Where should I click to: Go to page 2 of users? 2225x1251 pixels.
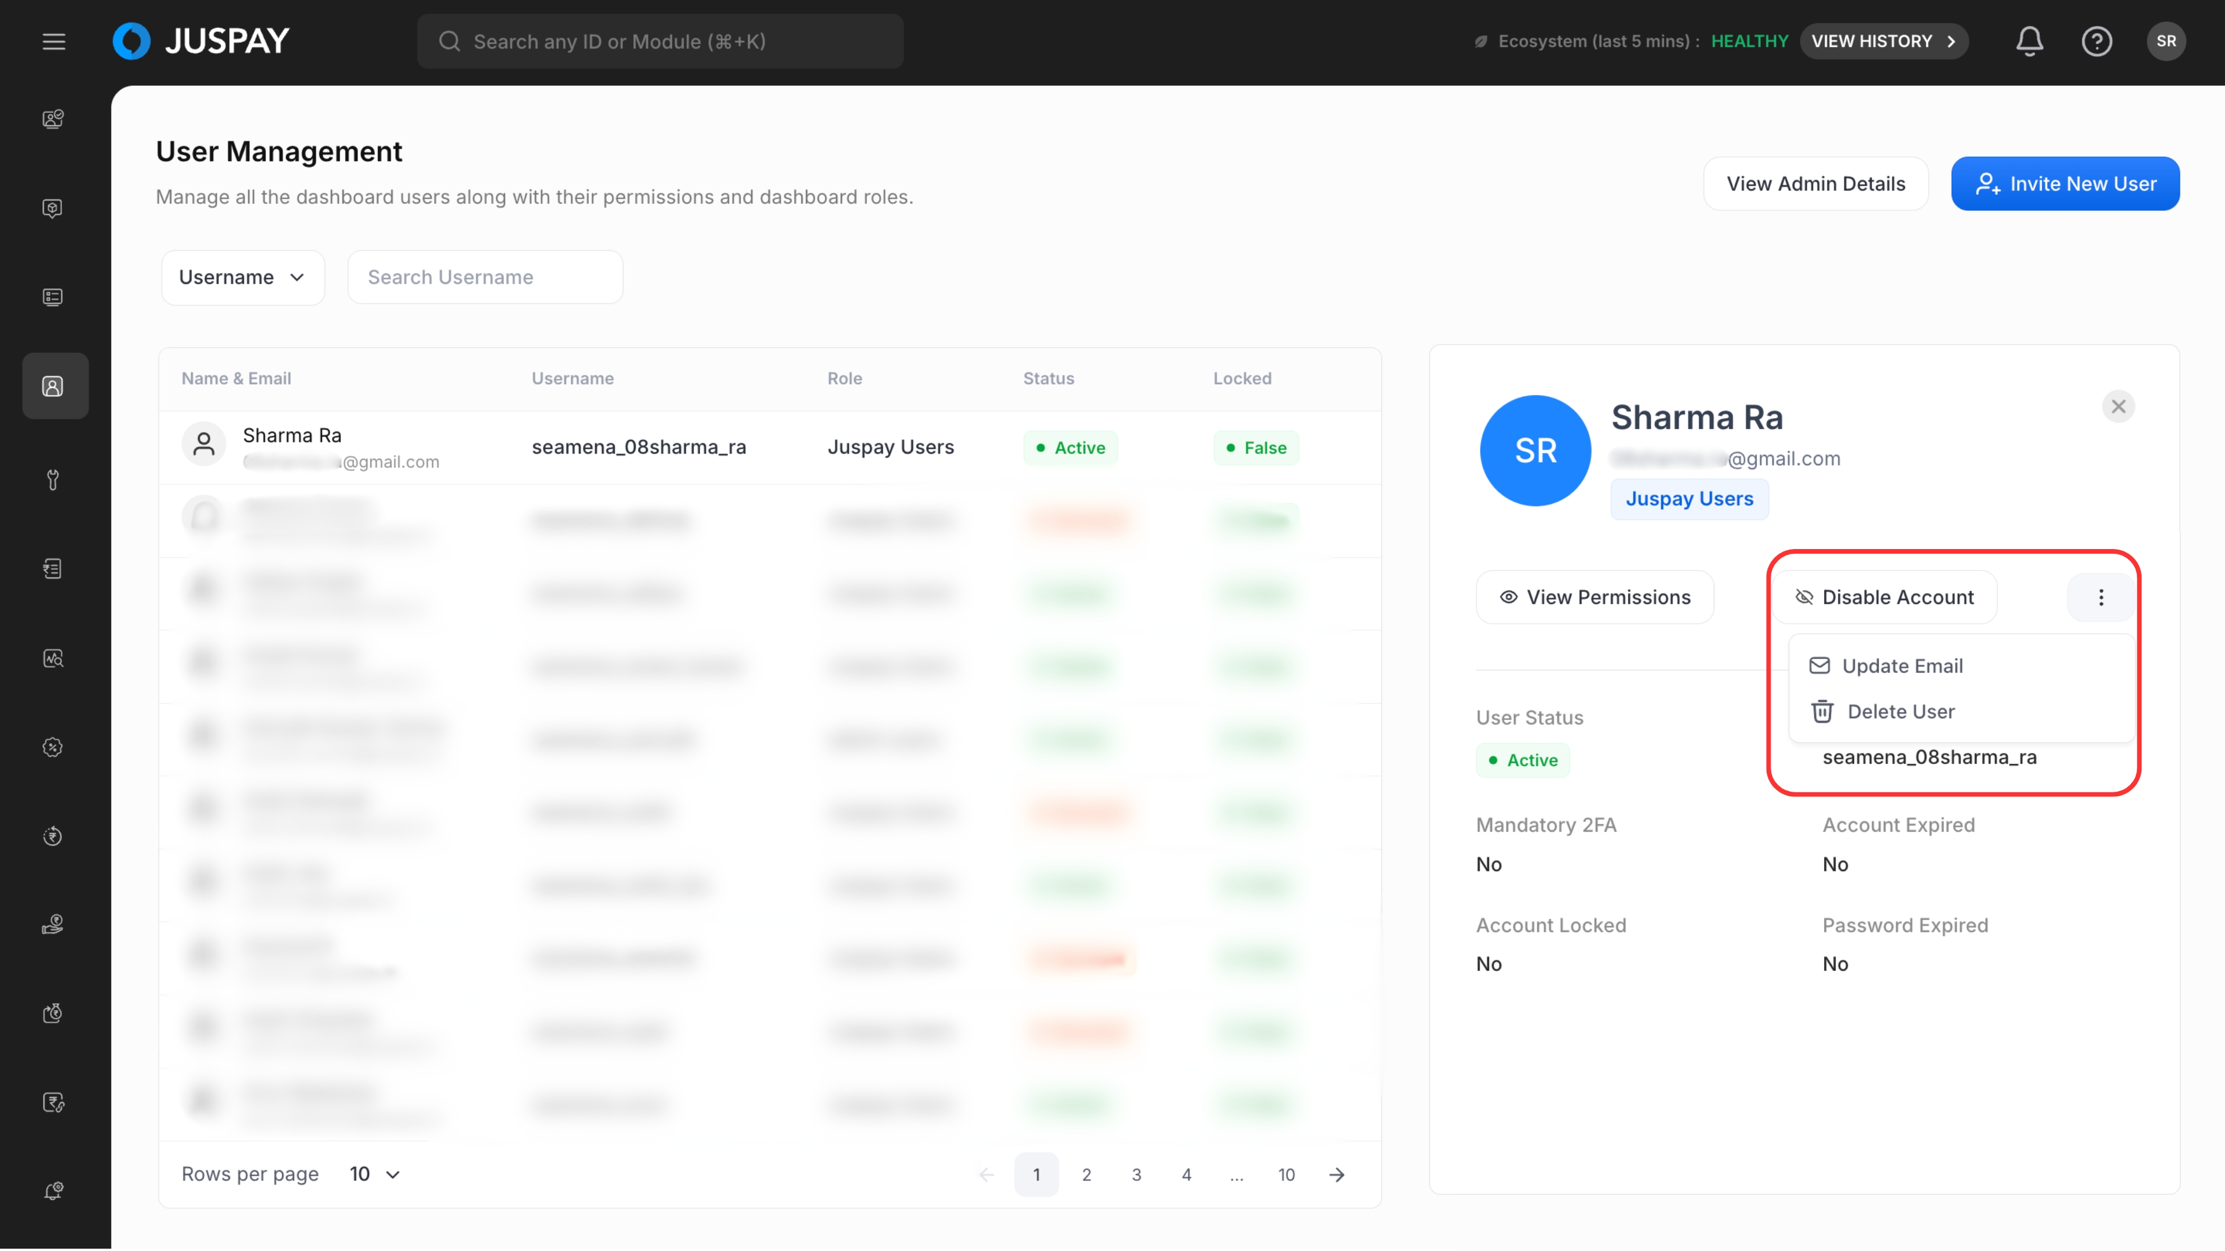(x=1086, y=1174)
